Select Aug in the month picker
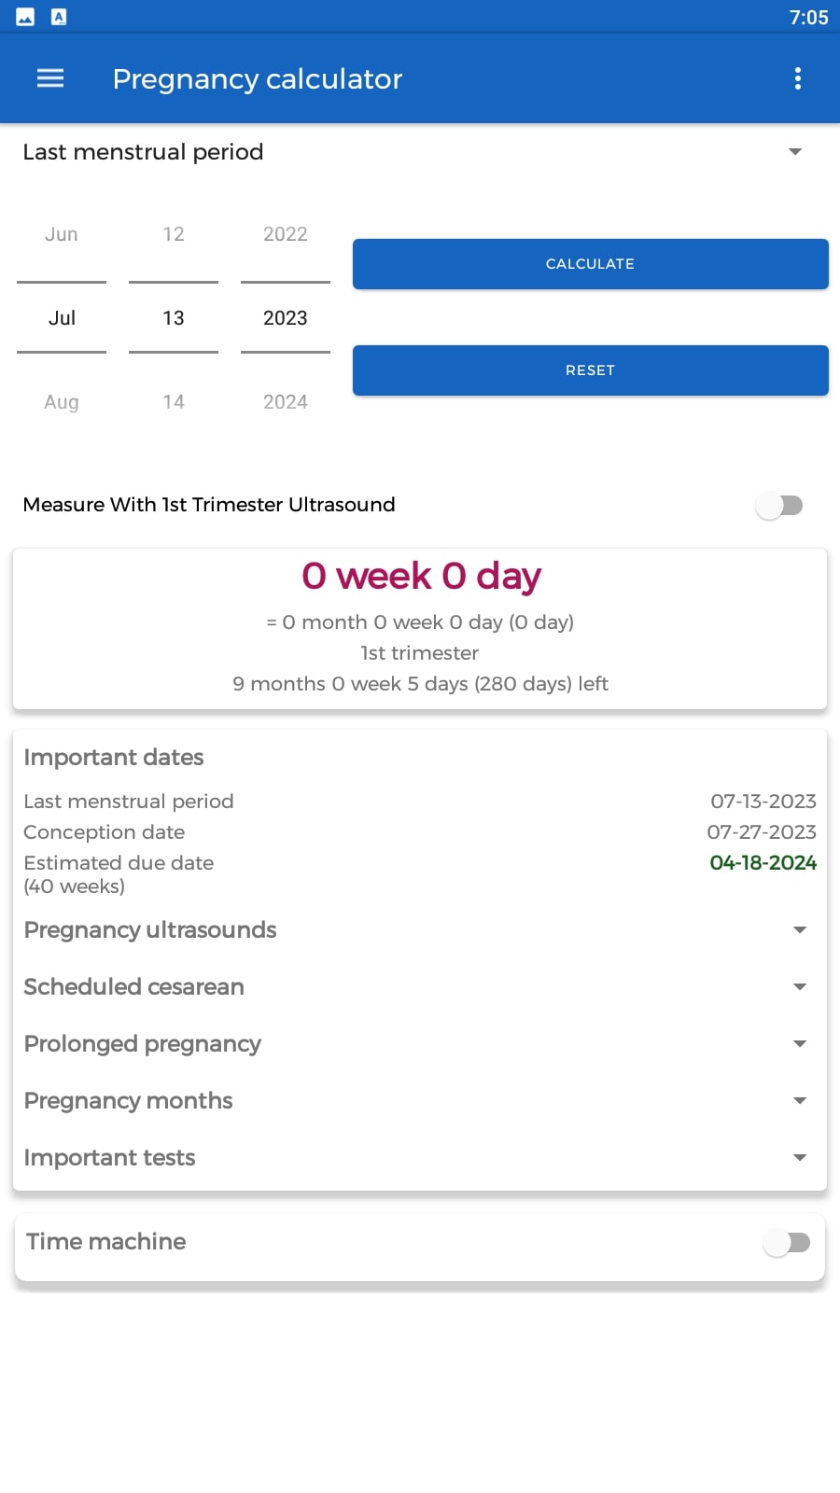The height and width of the screenshot is (1493, 840). (x=62, y=402)
